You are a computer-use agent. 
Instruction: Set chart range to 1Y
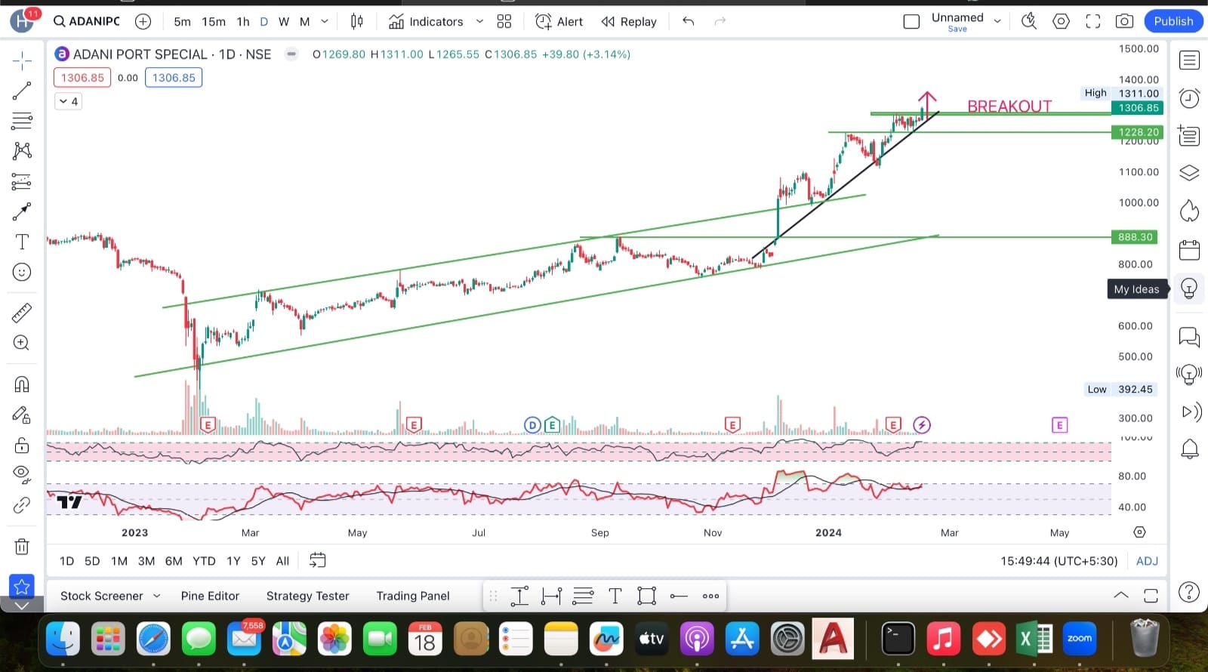[x=233, y=561]
